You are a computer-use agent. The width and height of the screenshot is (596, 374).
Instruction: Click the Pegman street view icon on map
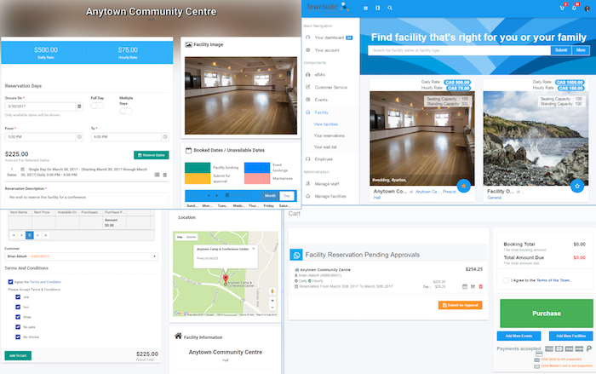click(x=272, y=291)
